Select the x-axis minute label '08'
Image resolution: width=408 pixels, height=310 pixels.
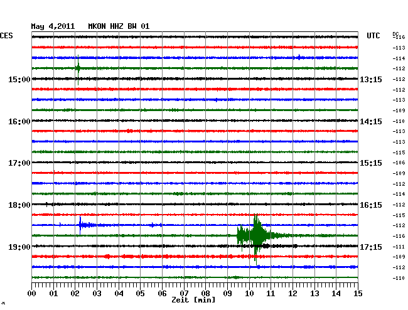point(205,293)
